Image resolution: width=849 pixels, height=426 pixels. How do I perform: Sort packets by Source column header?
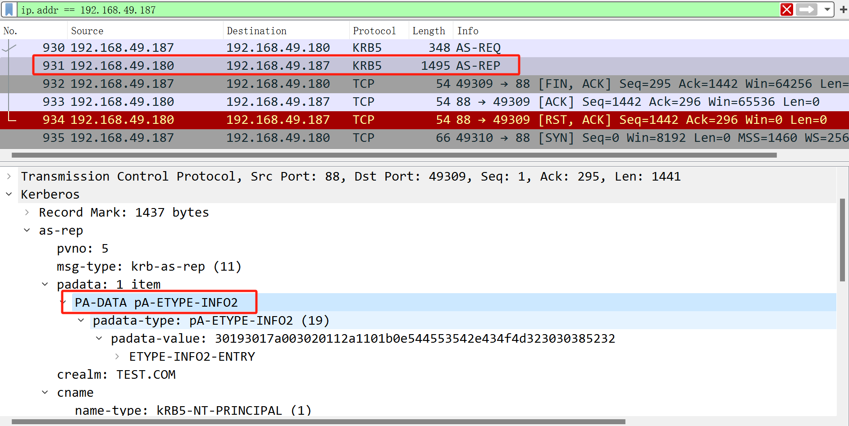click(87, 31)
